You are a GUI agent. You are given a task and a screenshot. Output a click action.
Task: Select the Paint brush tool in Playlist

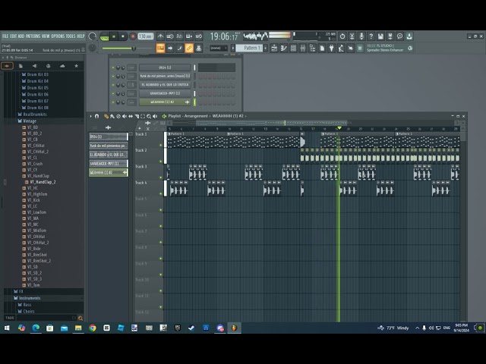tap(112, 116)
